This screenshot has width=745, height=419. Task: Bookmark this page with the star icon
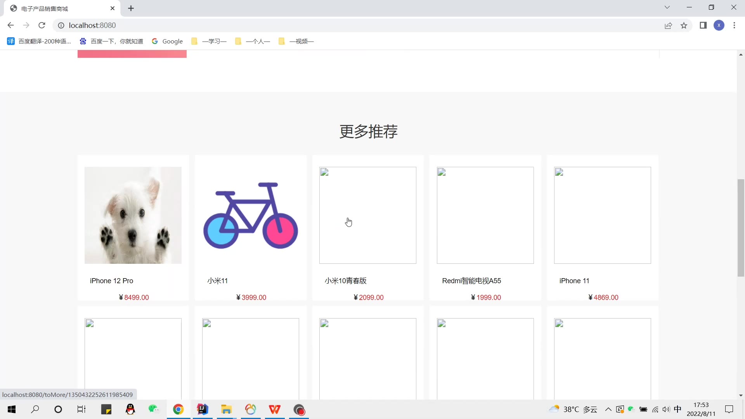(x=684, y=26)
